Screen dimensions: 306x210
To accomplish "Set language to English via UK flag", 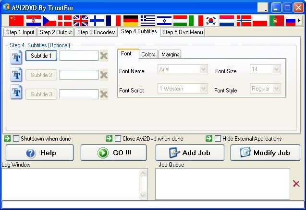I will [81, 21].
